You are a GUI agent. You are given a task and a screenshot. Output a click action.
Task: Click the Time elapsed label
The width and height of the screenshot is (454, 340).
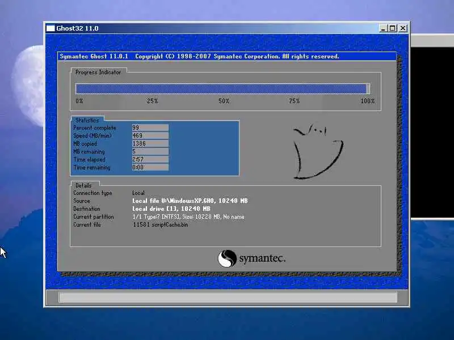pos(90,160)
